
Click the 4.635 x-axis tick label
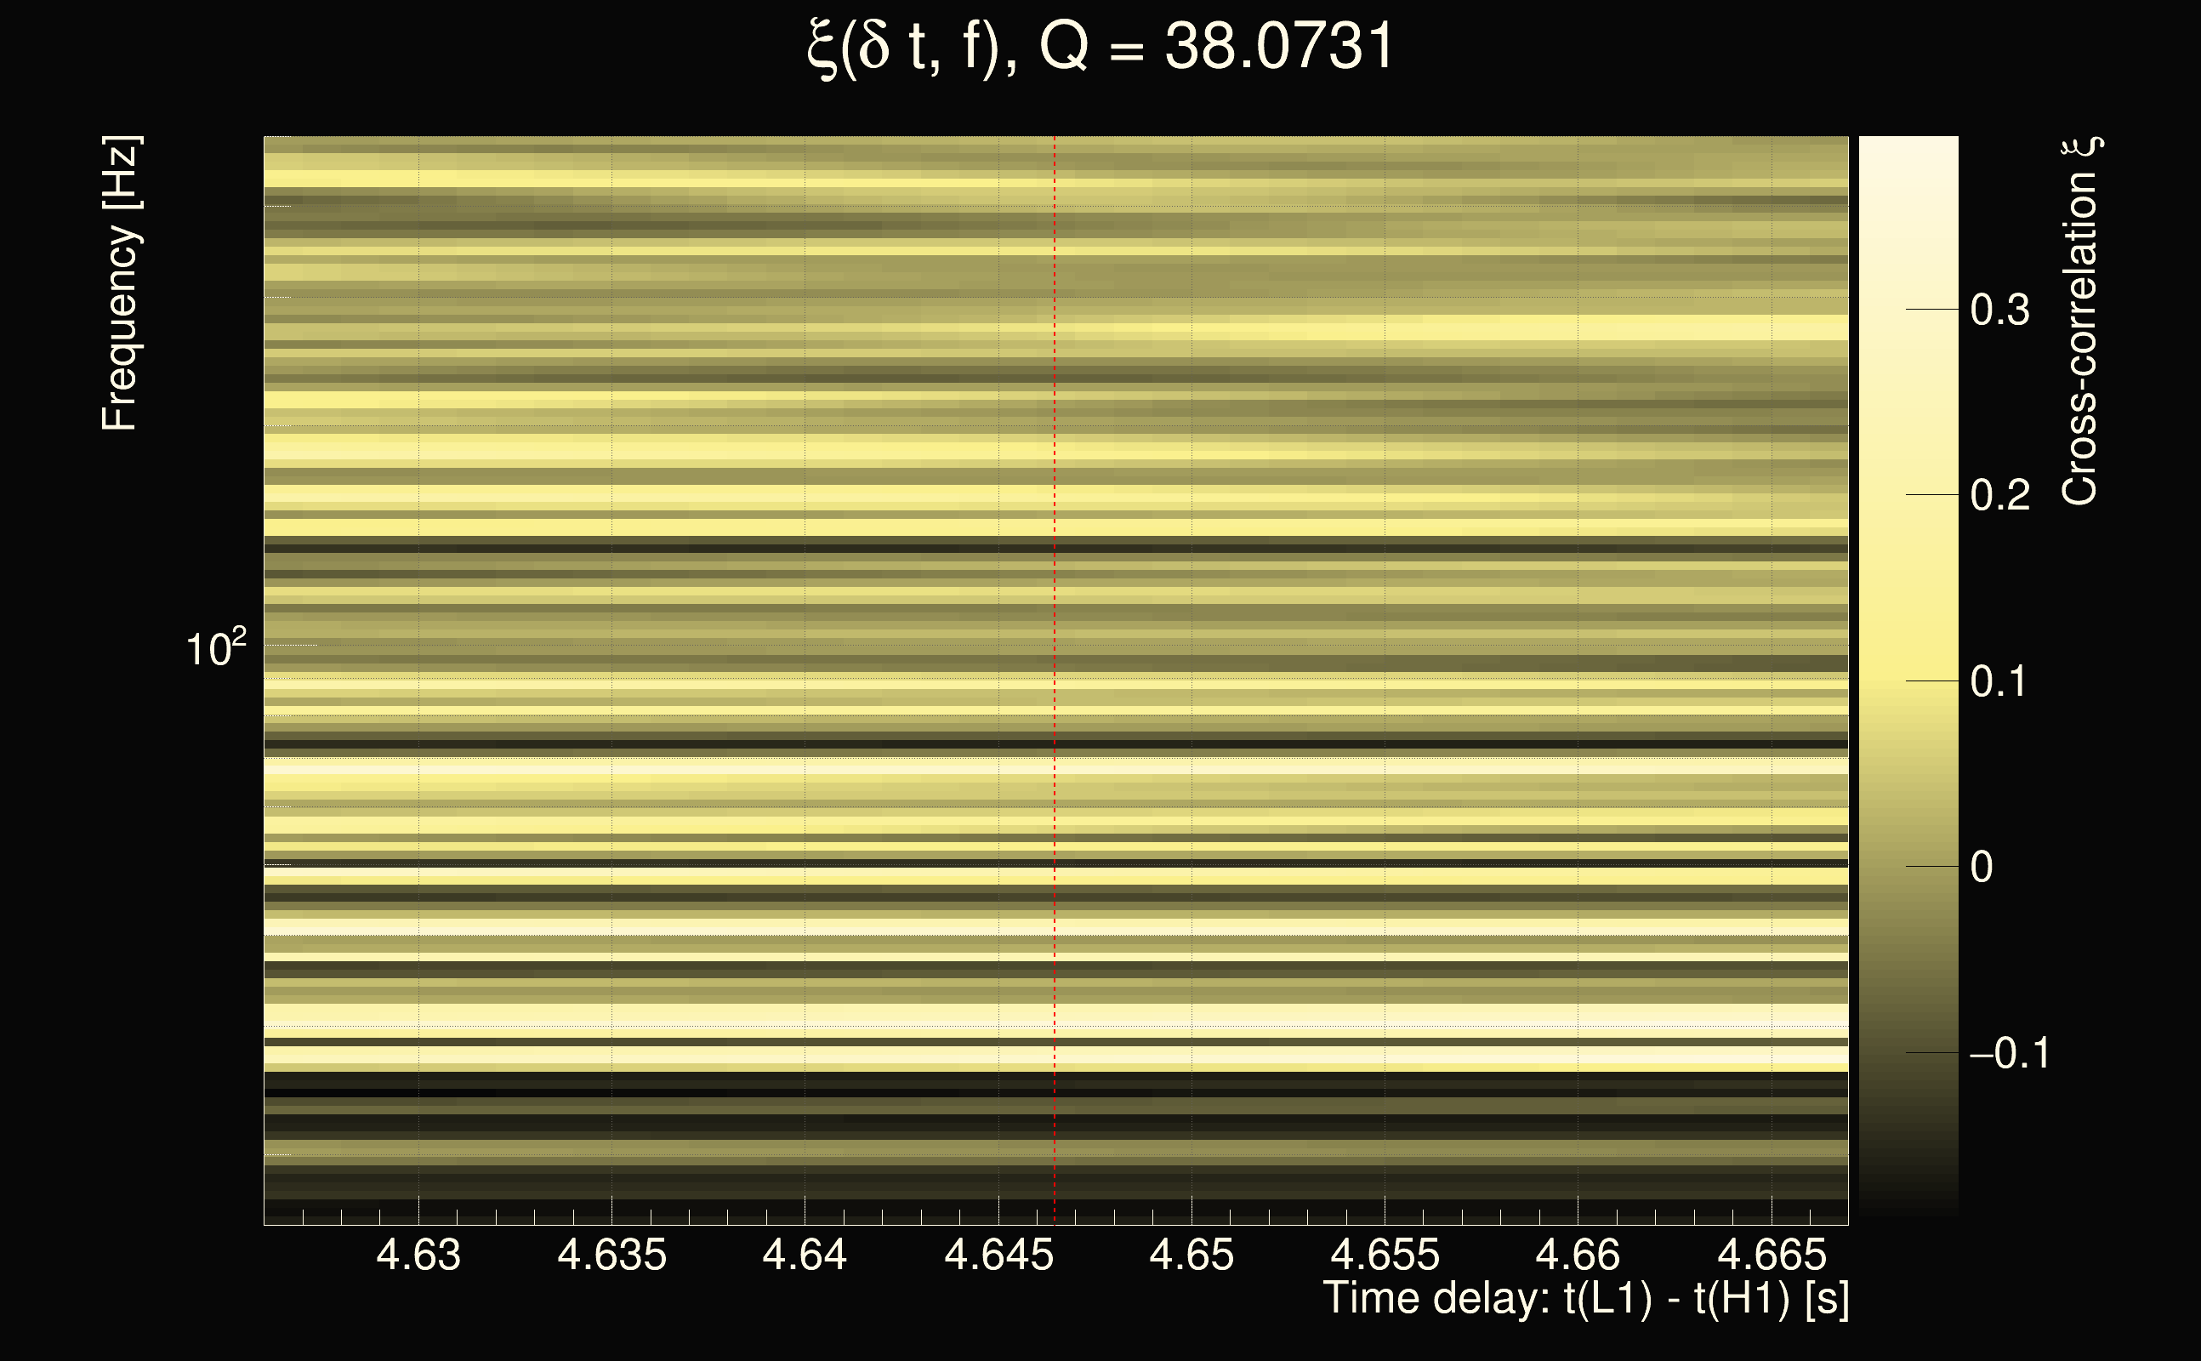tap(611, 1255)
